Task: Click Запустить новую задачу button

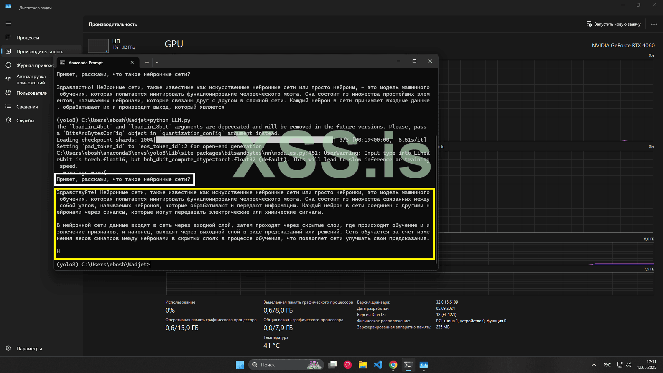Action: pyautogui.click(x=613, y=24)
